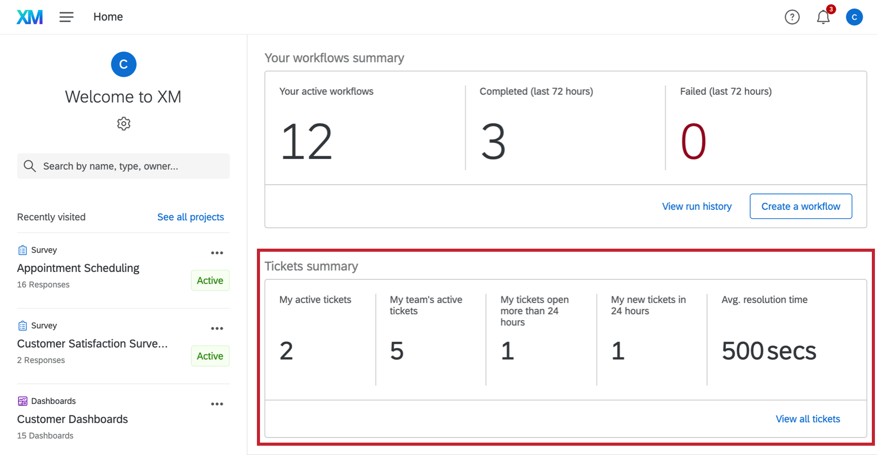Click the Home page title
The image size is (877, 455).
[x=108, y=17]
